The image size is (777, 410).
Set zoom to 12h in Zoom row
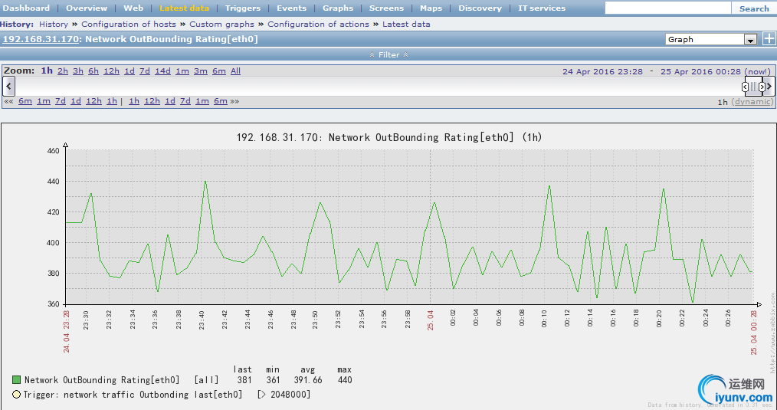point(111,71)
